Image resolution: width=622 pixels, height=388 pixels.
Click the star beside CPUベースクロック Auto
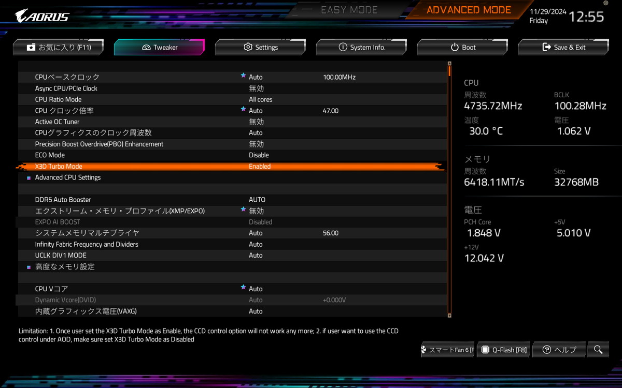coord(243,76)
